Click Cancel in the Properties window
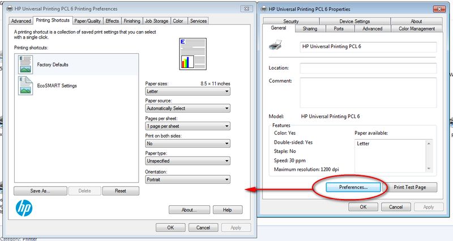 coord(396,207)
